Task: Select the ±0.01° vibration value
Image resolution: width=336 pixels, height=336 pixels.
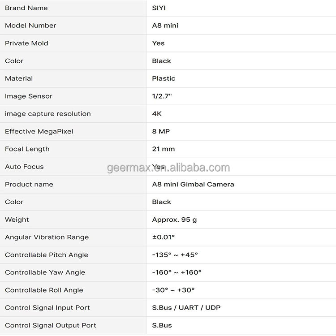Action: tap(164, 237)
